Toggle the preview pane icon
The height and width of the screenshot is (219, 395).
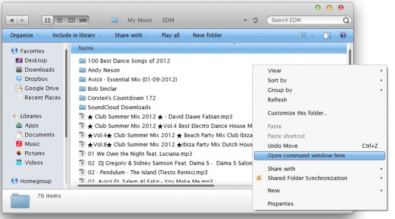pyautogui.click(x=327, y=35)
